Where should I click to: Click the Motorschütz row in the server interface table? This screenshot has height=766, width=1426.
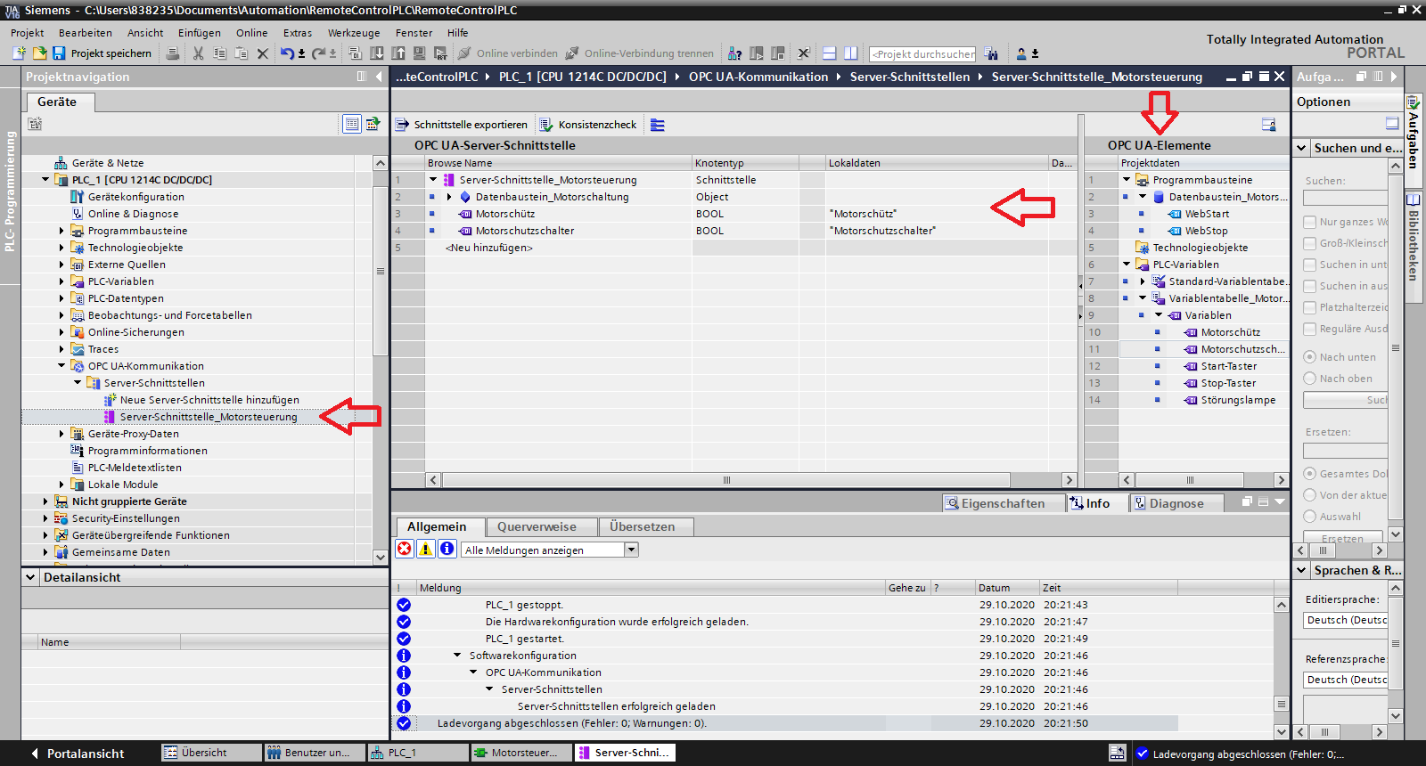coord(734,214)
